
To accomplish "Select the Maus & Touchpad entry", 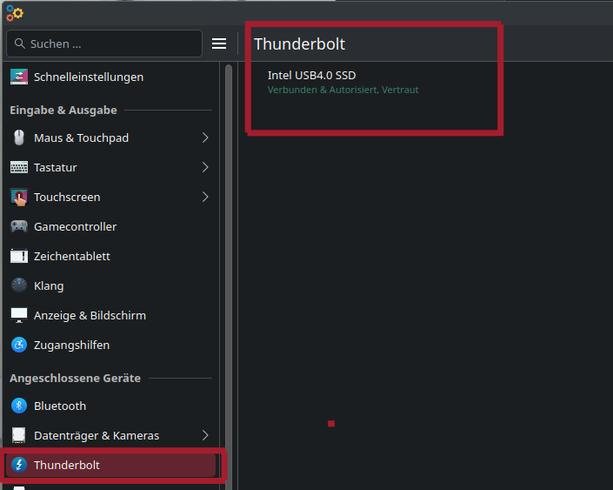I will pyautogui.click(x=111, y=138).
